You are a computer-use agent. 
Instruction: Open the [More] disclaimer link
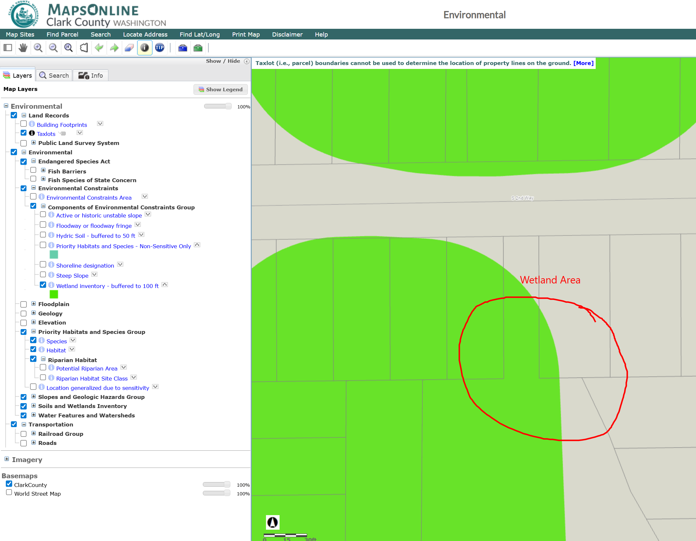click(583, 63)
